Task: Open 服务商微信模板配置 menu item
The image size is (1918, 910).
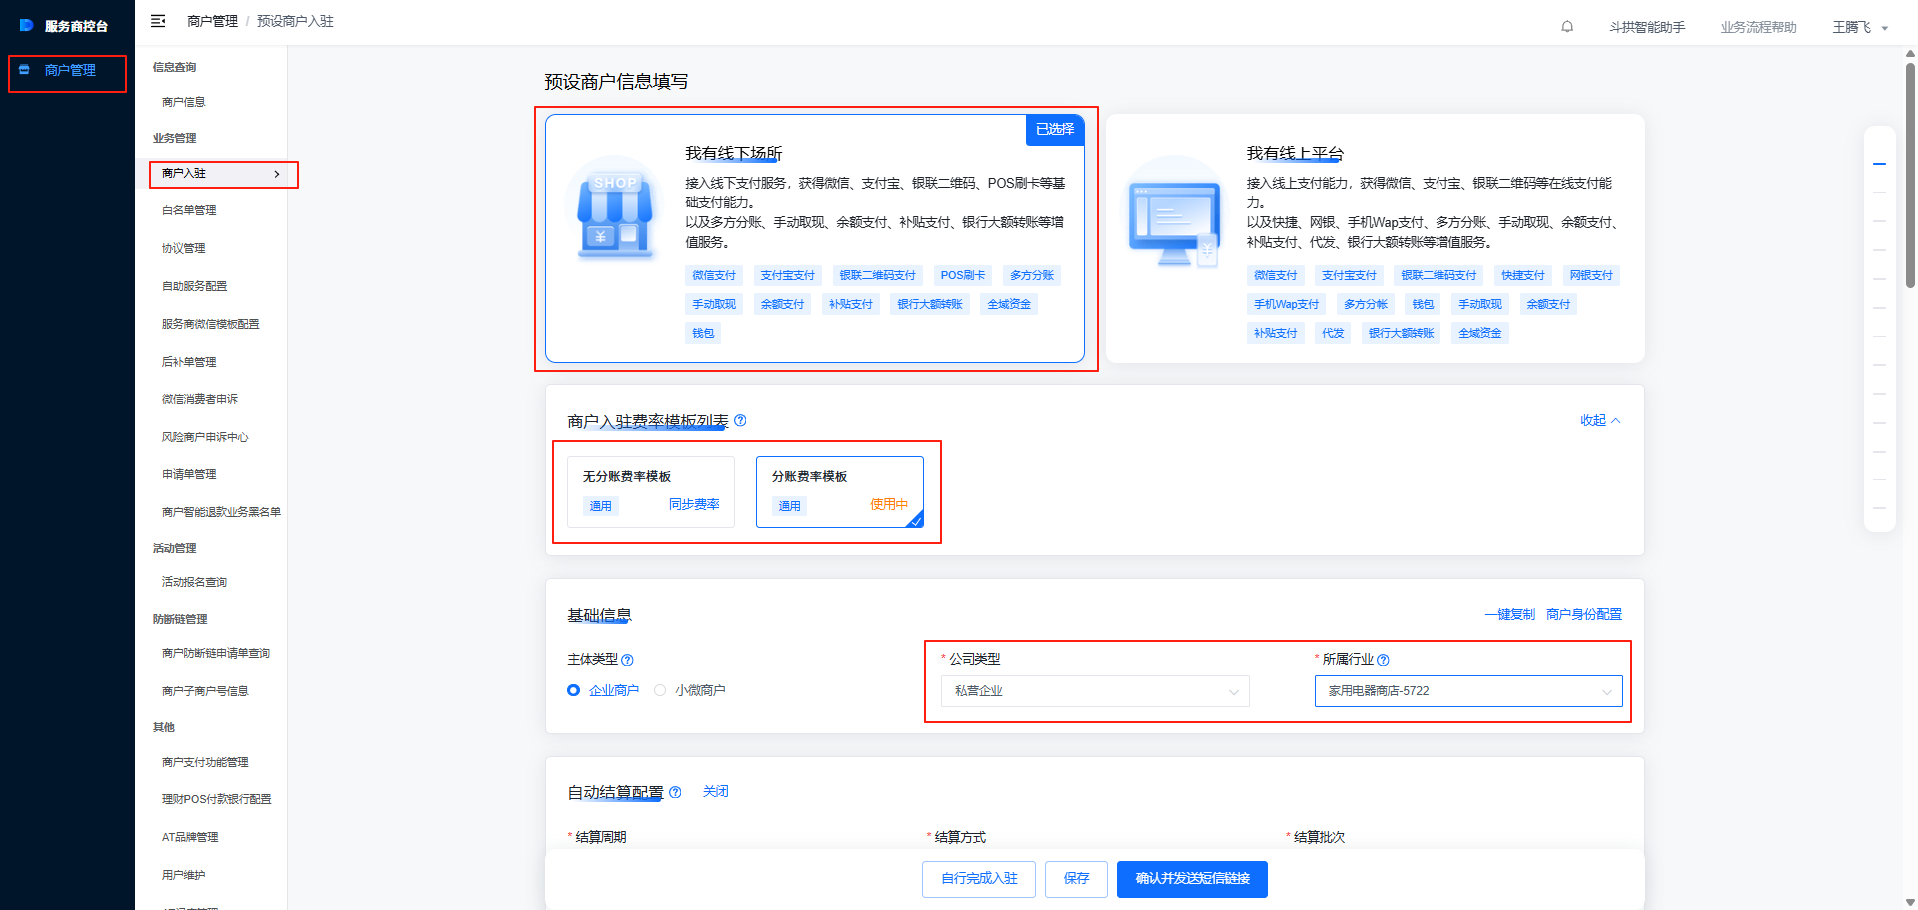Action: pos(211,324)
